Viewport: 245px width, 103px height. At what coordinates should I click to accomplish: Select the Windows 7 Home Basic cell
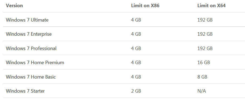[31, 77]
